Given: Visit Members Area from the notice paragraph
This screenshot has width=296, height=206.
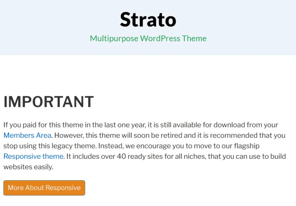Looking at the screenshot, I should (x=27, y=135).
